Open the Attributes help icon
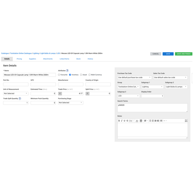Viewport: 193px width, 193px height. pos(67,70)
